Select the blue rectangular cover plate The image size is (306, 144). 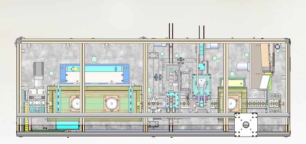[94, 74]
